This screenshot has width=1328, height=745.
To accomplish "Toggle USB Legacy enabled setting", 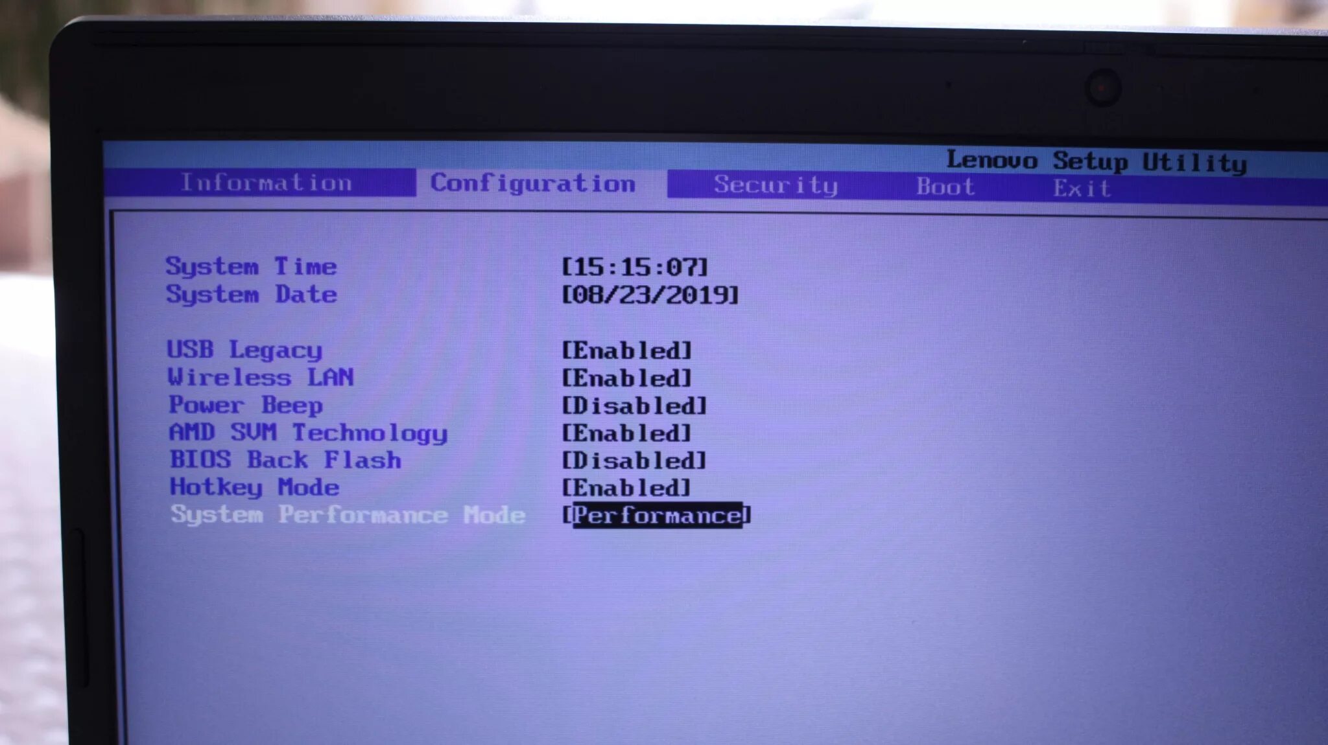I will (x=625, y=350).
